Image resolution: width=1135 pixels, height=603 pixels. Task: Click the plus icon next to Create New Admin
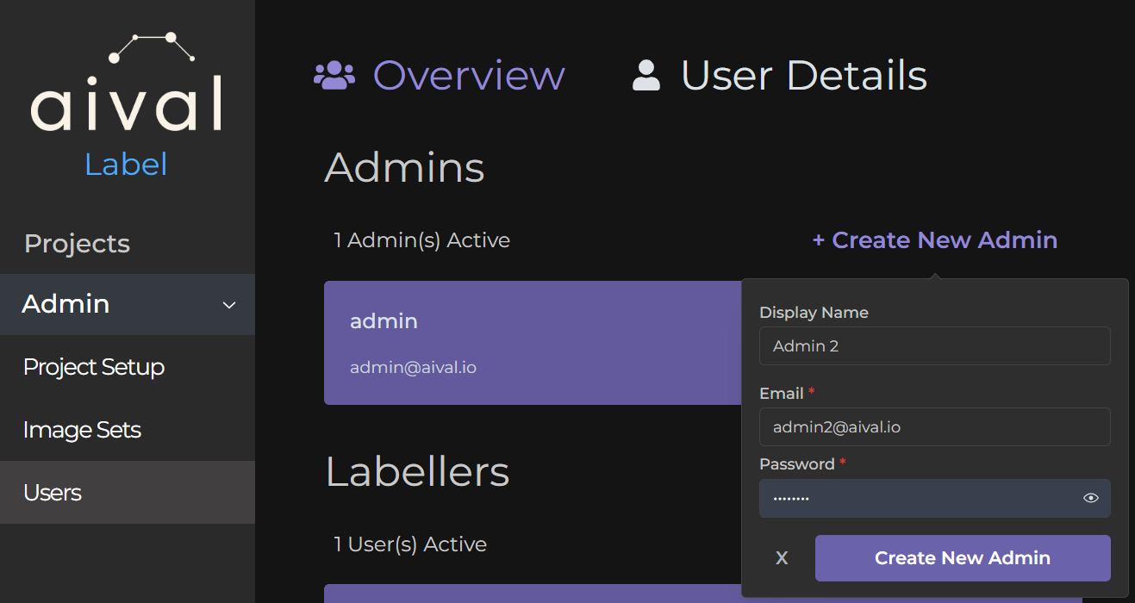coord(817,239)
